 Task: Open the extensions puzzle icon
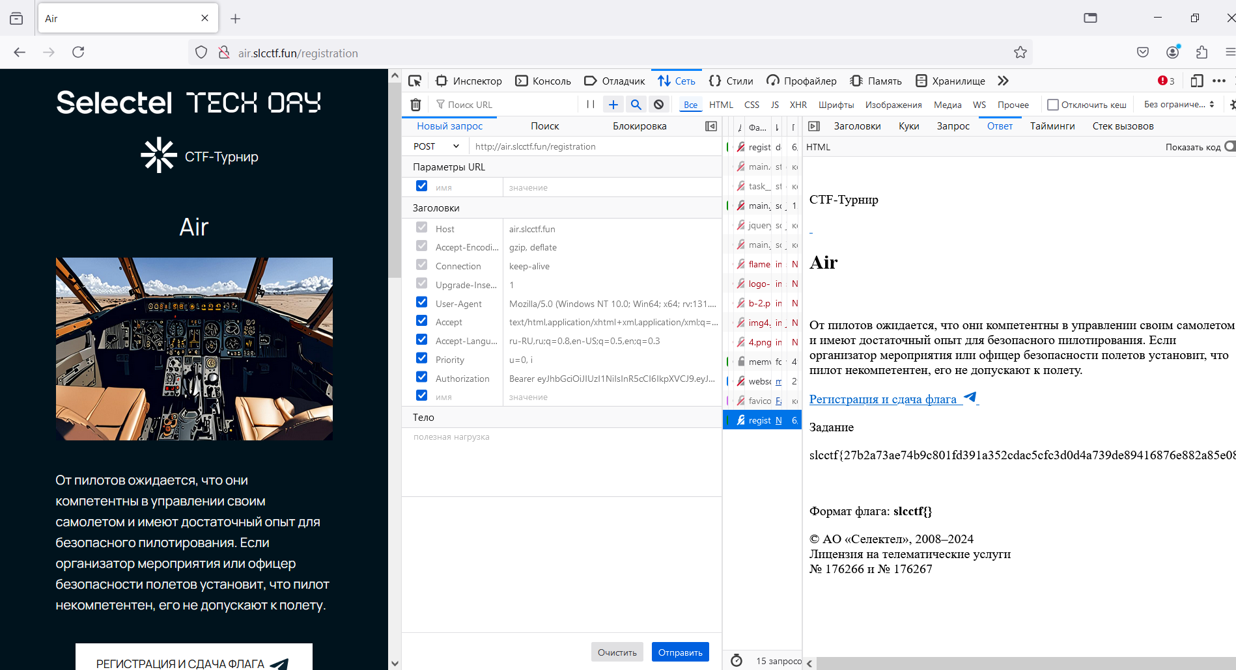point(1201,52)
